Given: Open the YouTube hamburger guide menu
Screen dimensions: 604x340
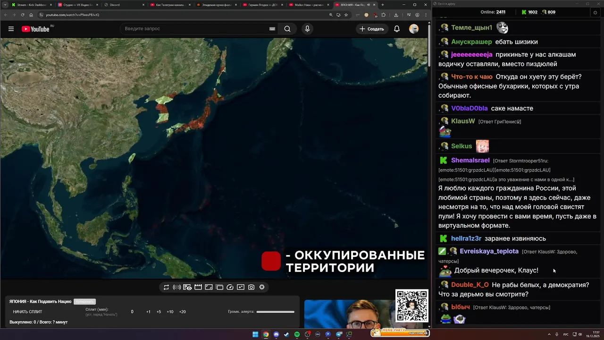Looking at the screenshot, I should (11, 29).
